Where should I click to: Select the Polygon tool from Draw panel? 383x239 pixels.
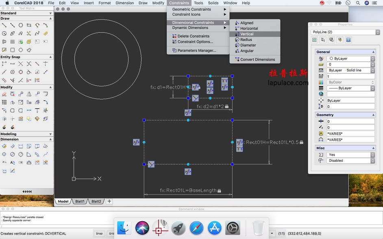[x=21, y=26]
